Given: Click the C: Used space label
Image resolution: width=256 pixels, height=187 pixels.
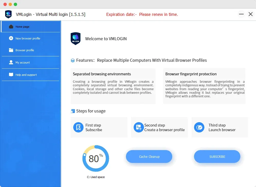Looking at the screenshot, I should (x=96, y=177).
